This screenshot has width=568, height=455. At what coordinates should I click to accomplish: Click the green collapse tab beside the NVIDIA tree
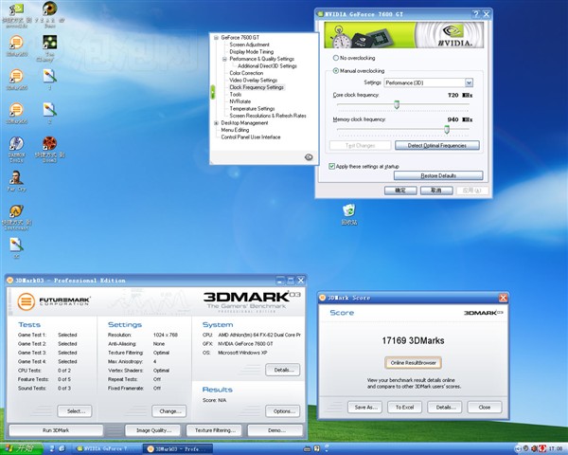[213, 92]
